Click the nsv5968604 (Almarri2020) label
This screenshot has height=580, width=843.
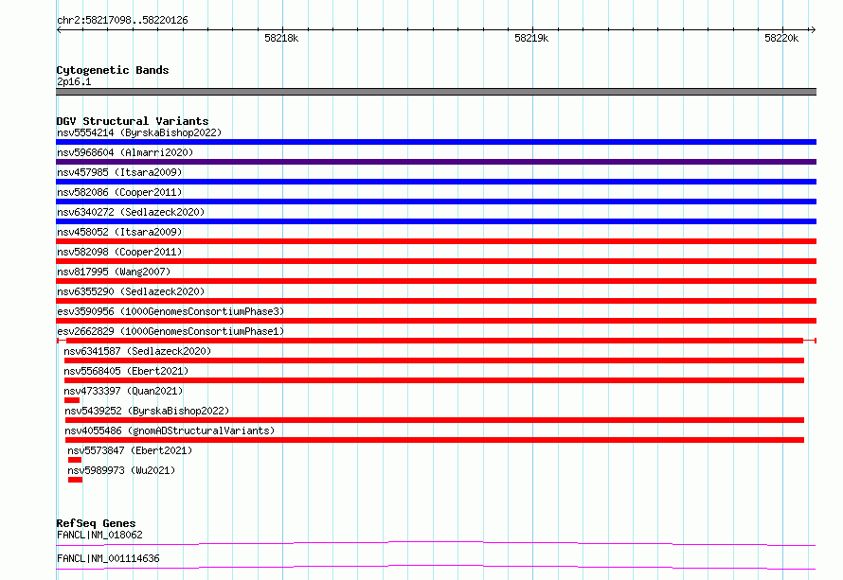point(125,152)
